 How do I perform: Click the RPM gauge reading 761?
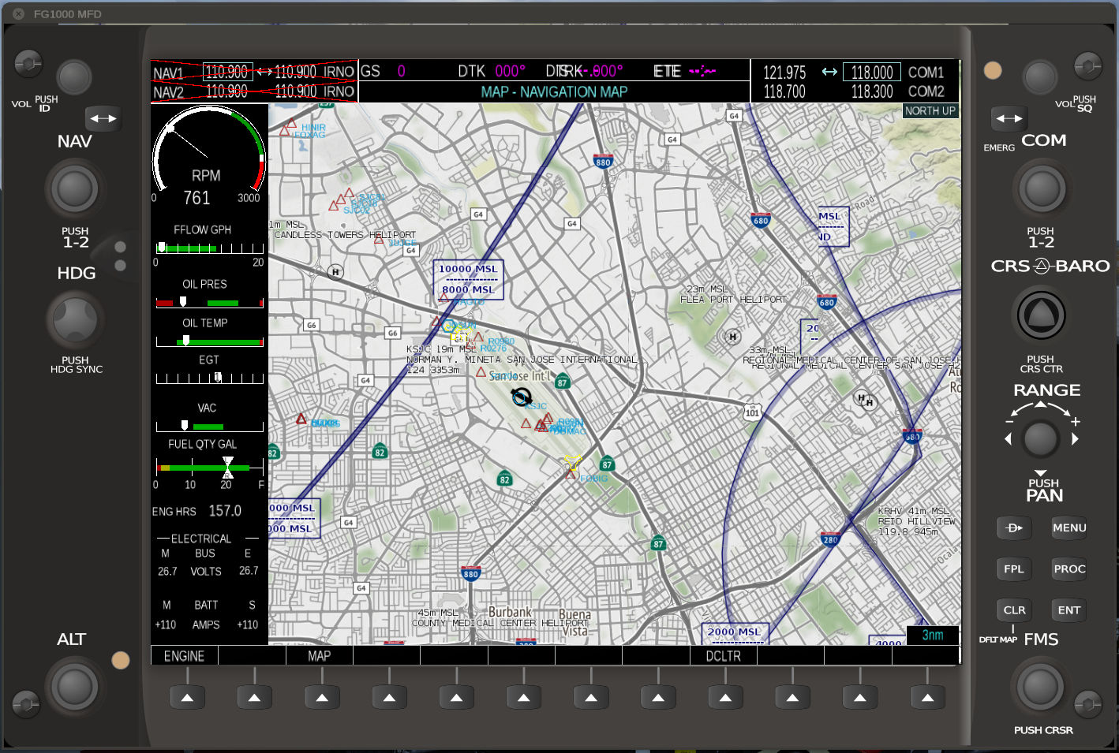tap(196, 198)
